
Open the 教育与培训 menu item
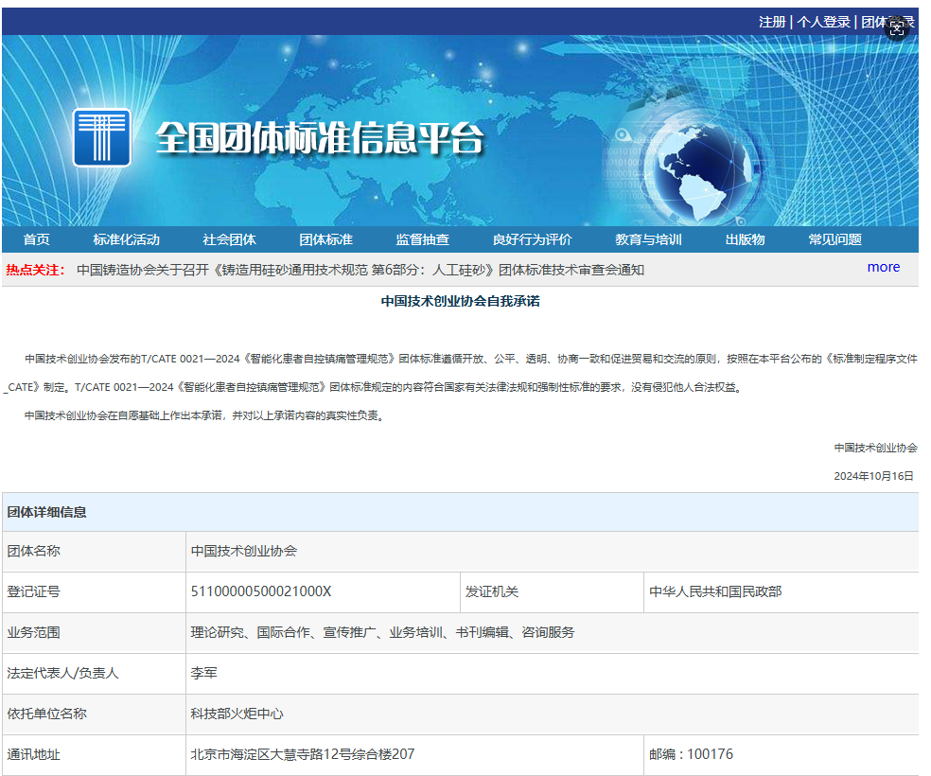(648, 239)
